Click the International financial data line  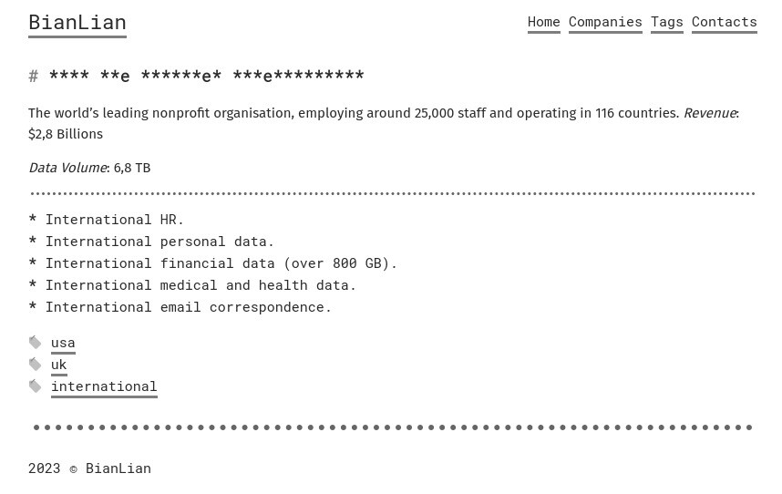[x=213, y=263]
